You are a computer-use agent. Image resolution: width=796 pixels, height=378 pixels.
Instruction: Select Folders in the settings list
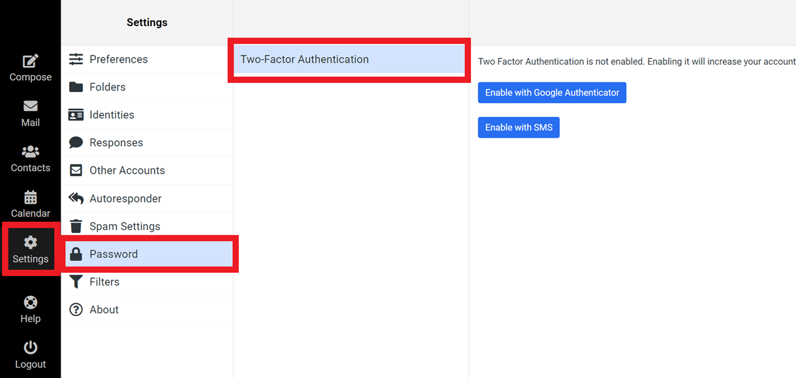coord(147,87)
